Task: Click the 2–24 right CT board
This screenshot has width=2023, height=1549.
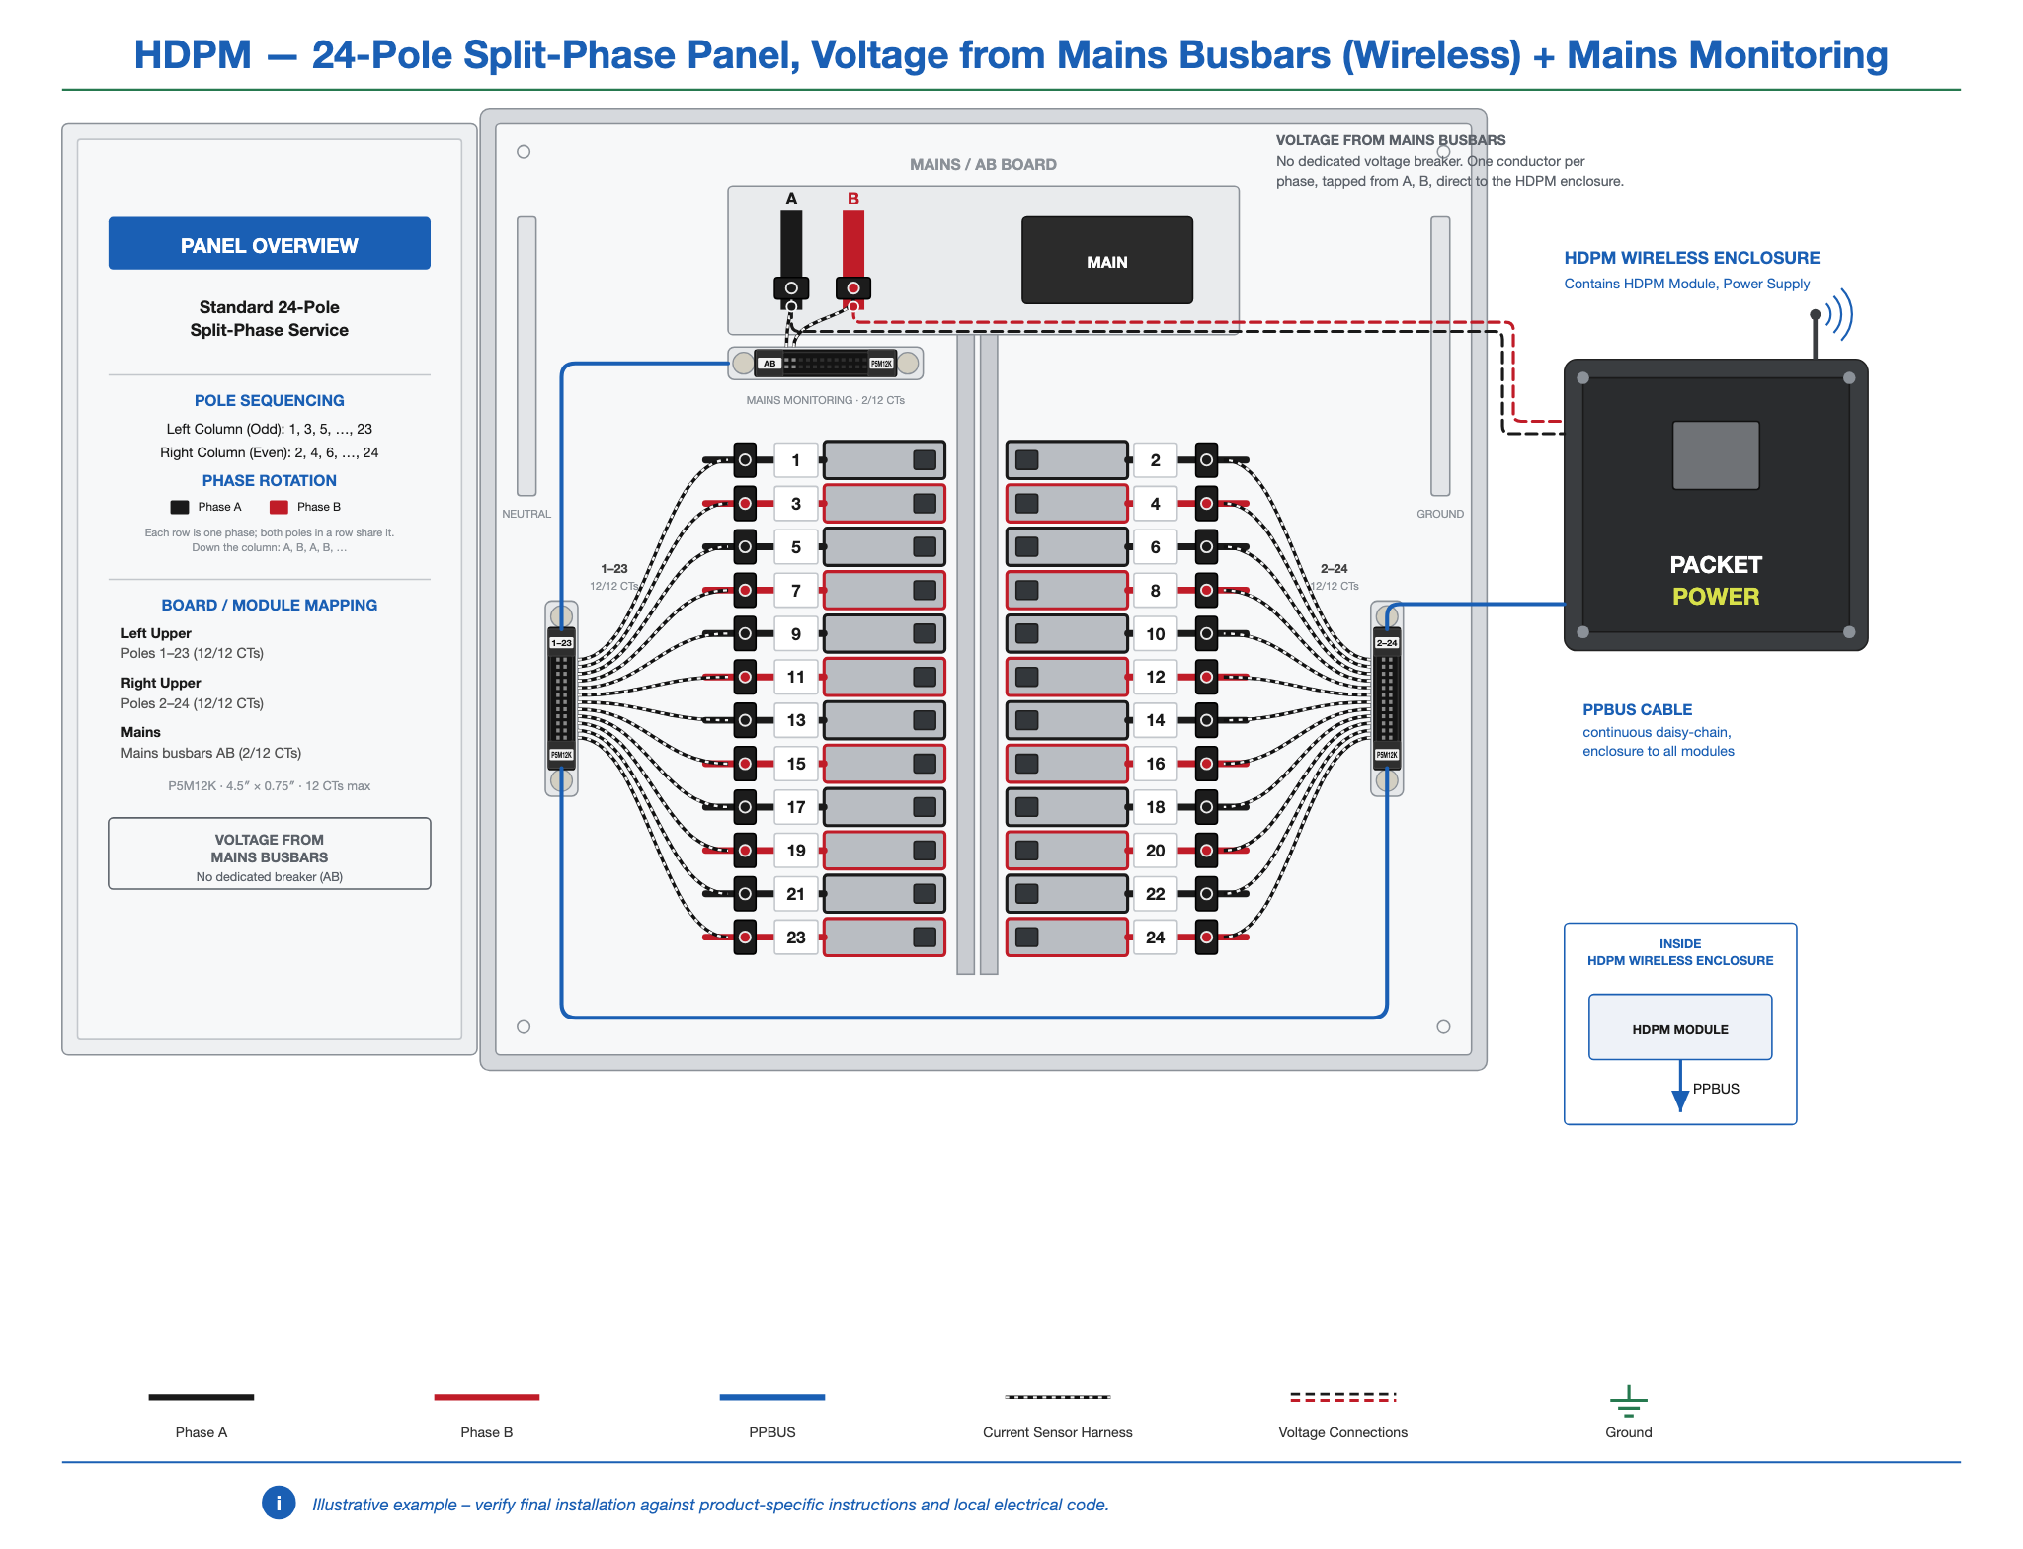Action: tap(1387, 698)
